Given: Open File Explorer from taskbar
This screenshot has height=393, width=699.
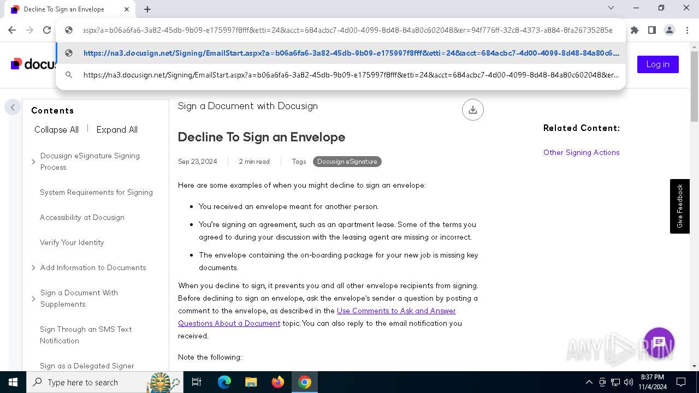Looking at the screenshot, I should point(251,382).
